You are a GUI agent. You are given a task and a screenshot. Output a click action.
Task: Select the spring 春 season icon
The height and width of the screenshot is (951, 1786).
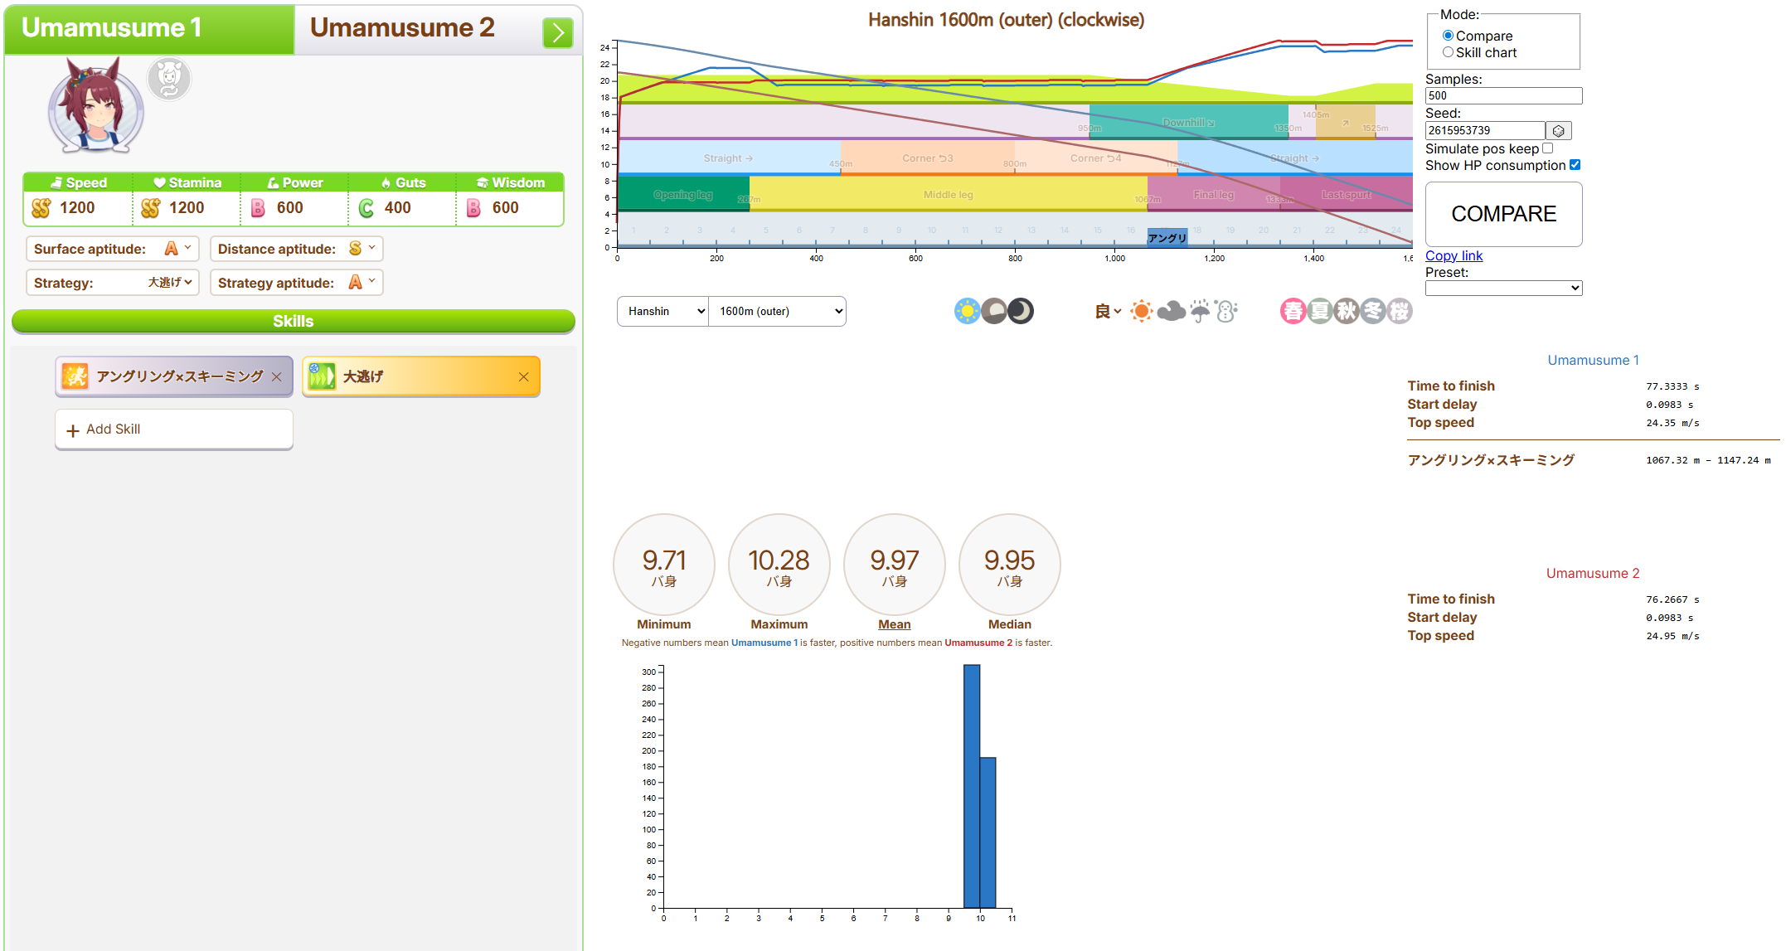tap(1293, 311)
